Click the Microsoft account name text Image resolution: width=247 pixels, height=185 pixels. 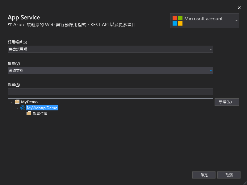pyautogui.click(x=203, y=19)
